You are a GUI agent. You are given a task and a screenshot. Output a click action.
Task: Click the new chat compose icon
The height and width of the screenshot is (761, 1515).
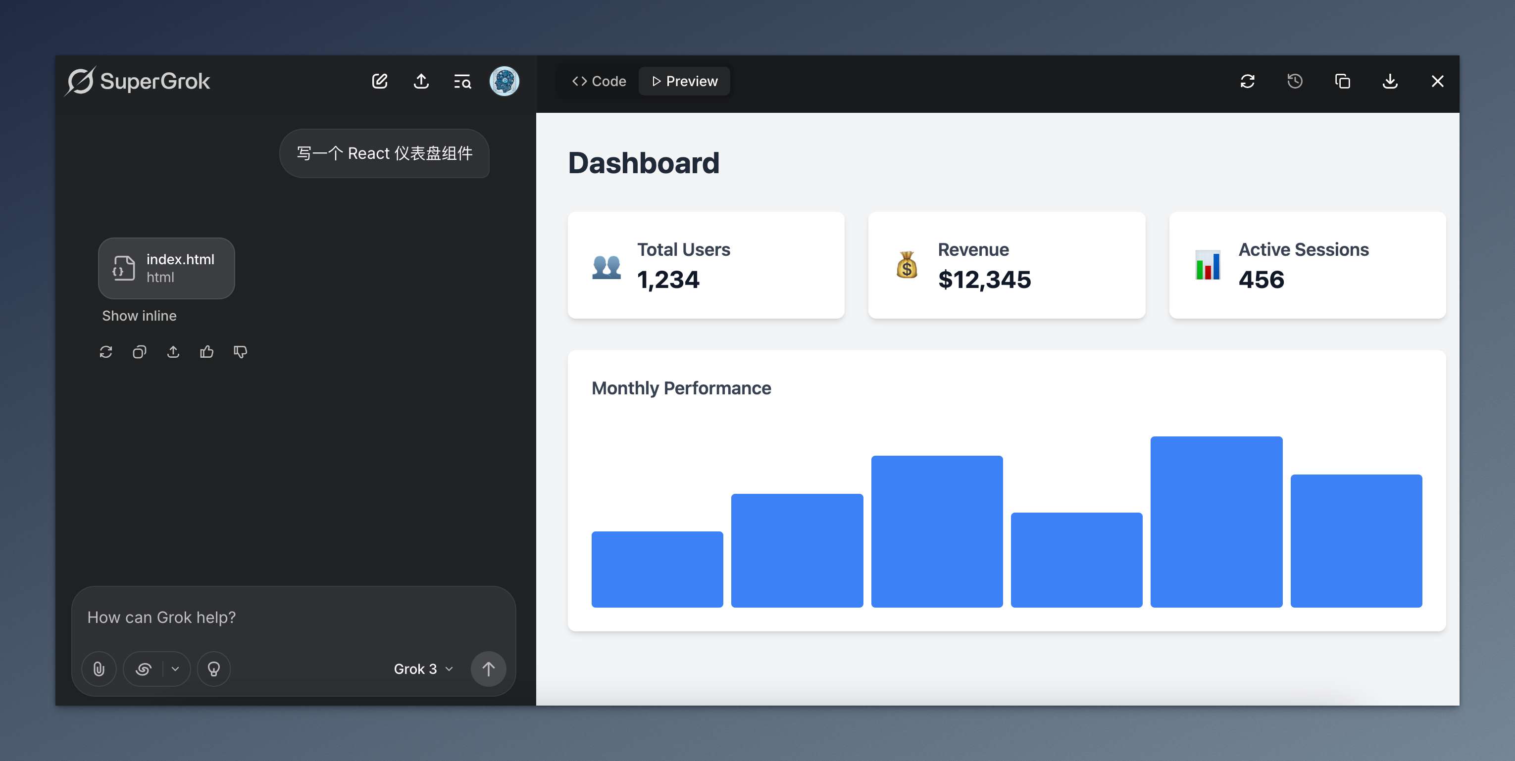(x=379, y=81)
